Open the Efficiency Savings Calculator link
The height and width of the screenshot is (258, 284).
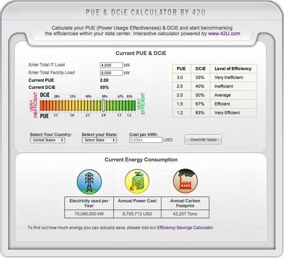click(x=185, y=228)
